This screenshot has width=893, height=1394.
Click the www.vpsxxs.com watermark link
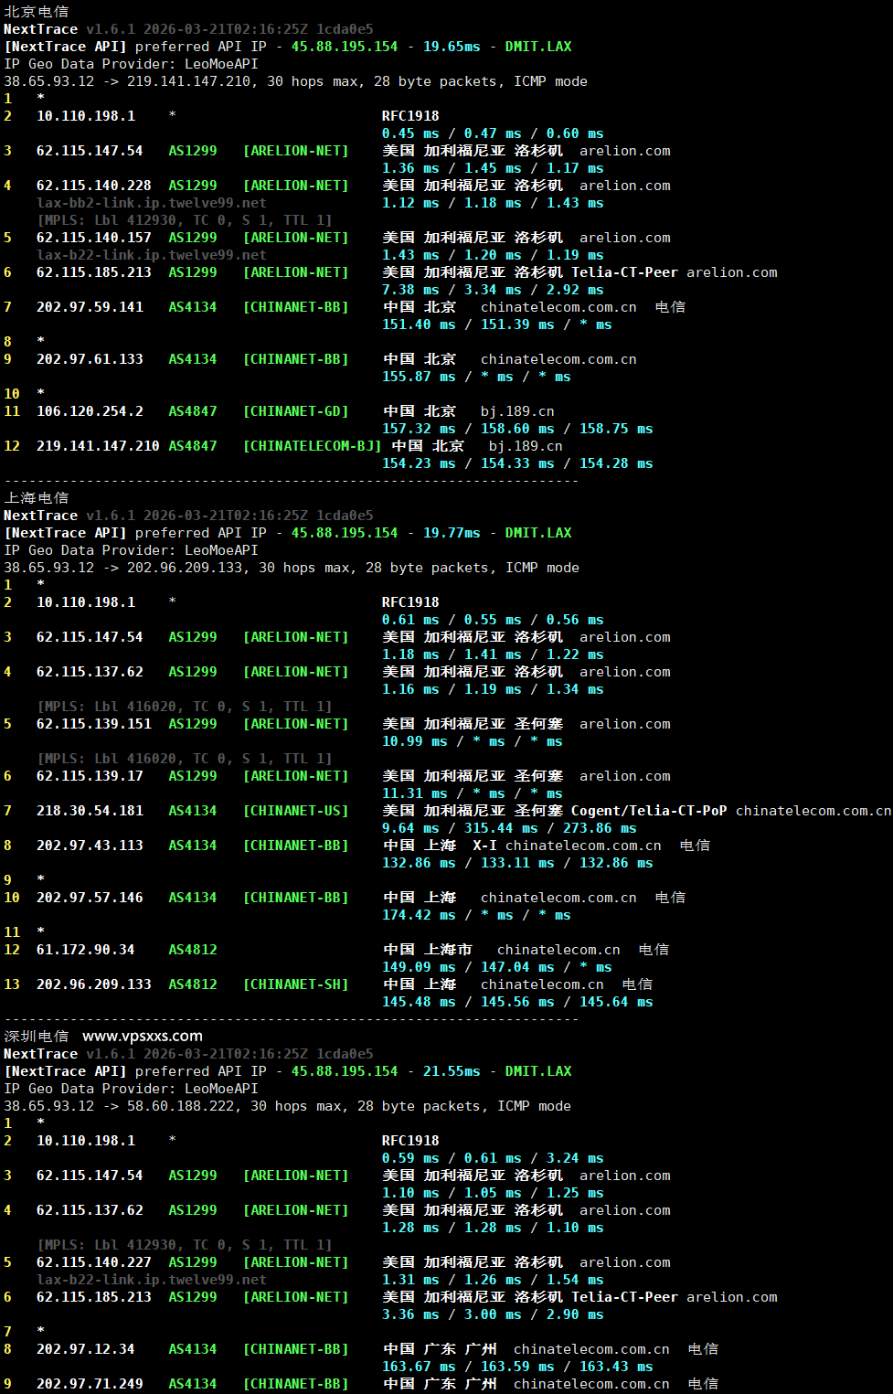tap(142, 1036)
